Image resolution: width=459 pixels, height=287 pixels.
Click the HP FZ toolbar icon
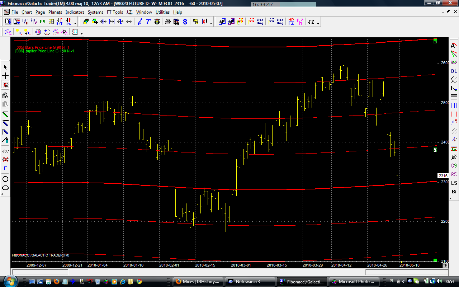[x=291, y=22]
